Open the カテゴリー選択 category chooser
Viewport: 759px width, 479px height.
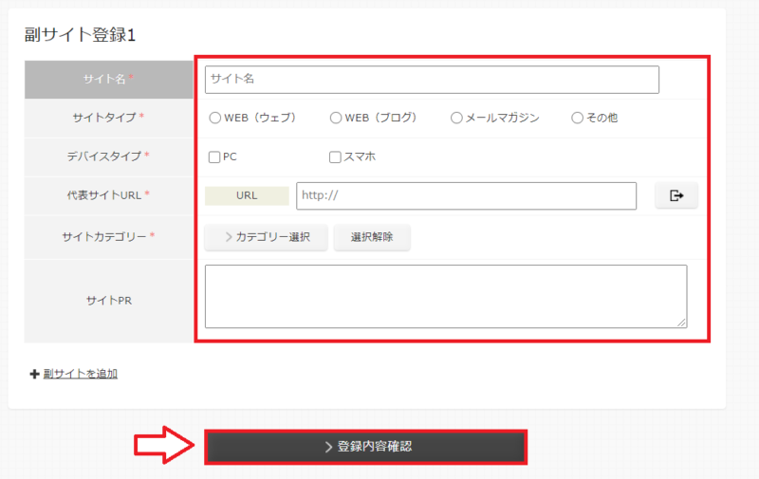click(267, 237)
